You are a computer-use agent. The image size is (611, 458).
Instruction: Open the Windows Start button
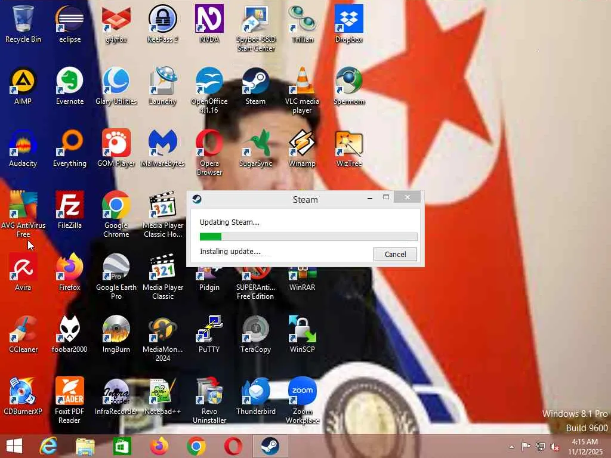[x=14, y=446]
